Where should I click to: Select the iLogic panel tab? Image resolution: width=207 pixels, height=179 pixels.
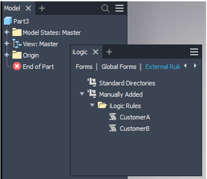80,52
